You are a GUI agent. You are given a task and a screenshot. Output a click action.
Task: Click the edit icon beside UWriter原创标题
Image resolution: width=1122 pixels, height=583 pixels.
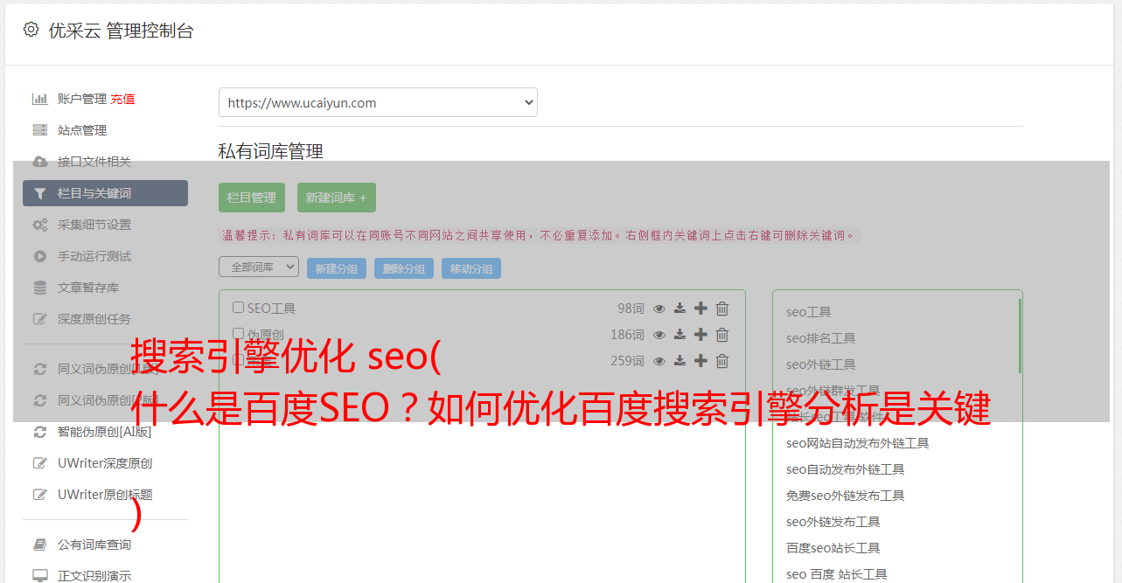40,495
